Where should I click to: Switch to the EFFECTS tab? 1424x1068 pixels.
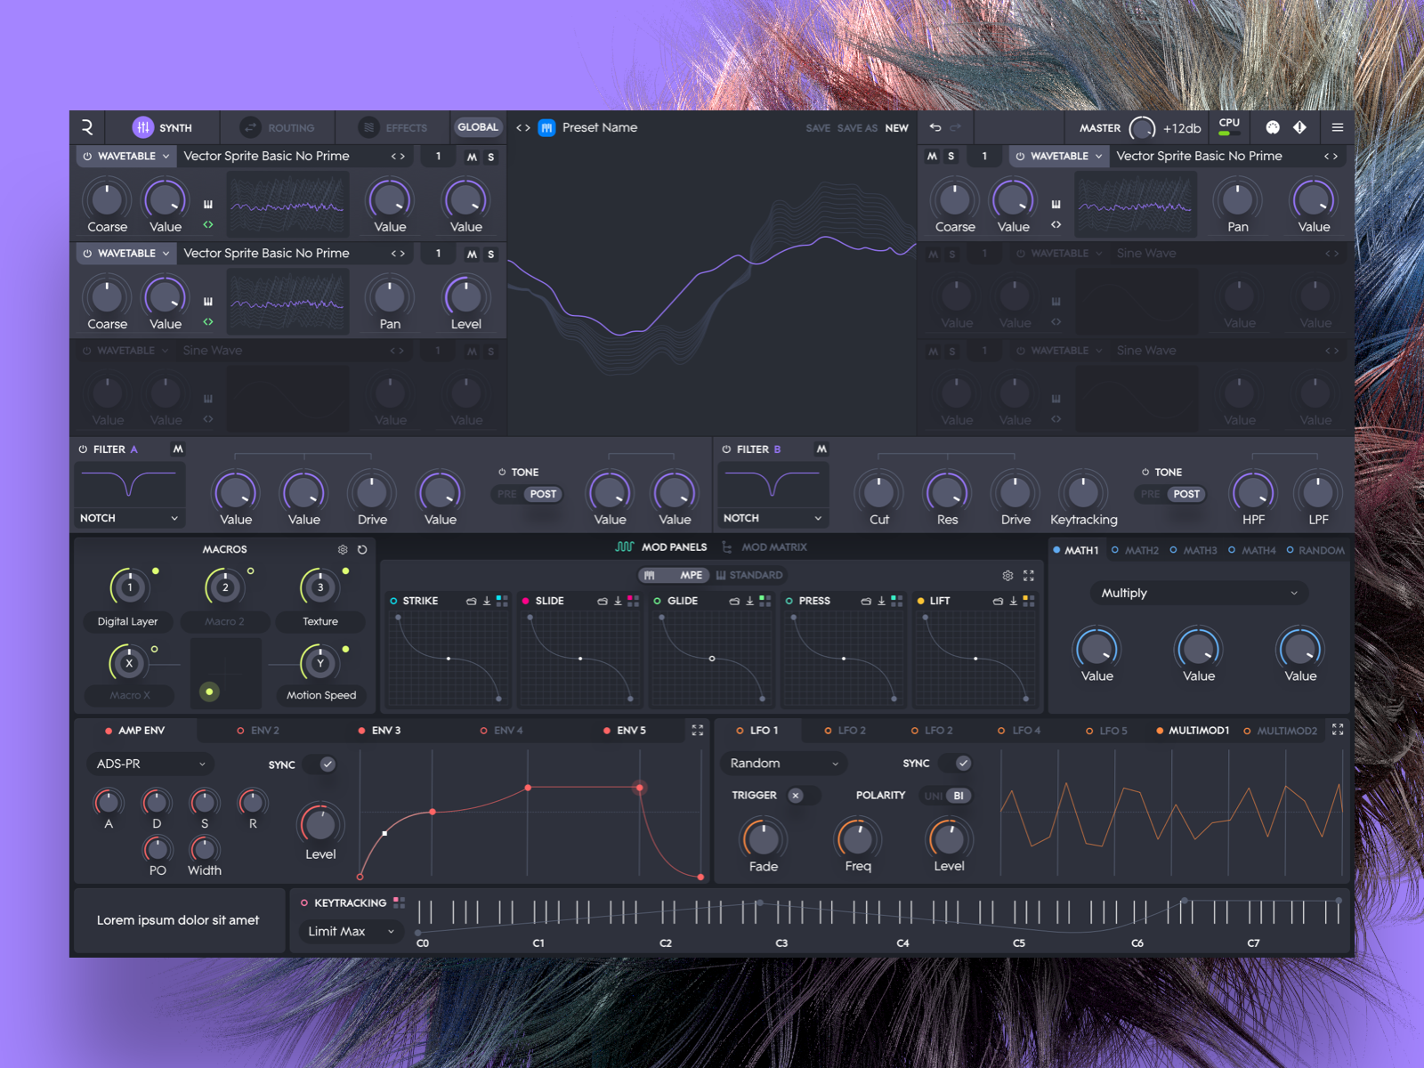click(392, 127)
